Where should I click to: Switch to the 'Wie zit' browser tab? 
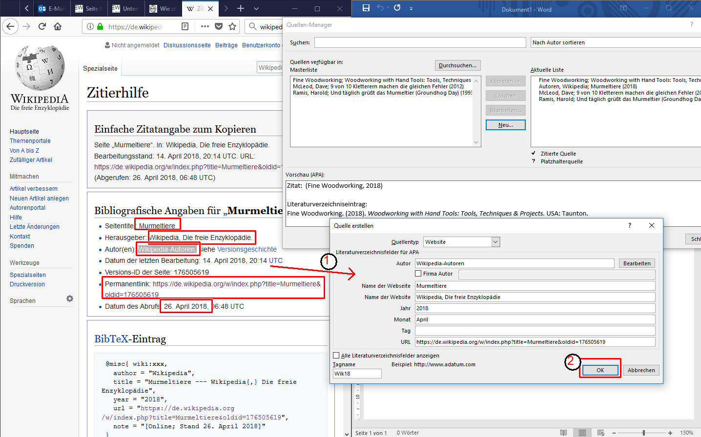coord(163,8)
